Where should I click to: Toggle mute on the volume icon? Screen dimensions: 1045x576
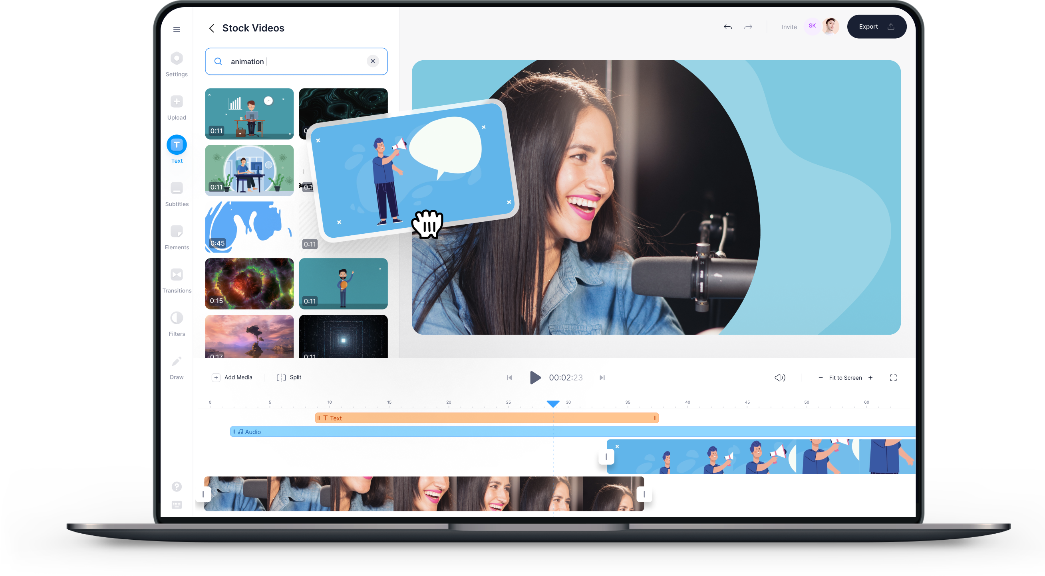[780, 377]
